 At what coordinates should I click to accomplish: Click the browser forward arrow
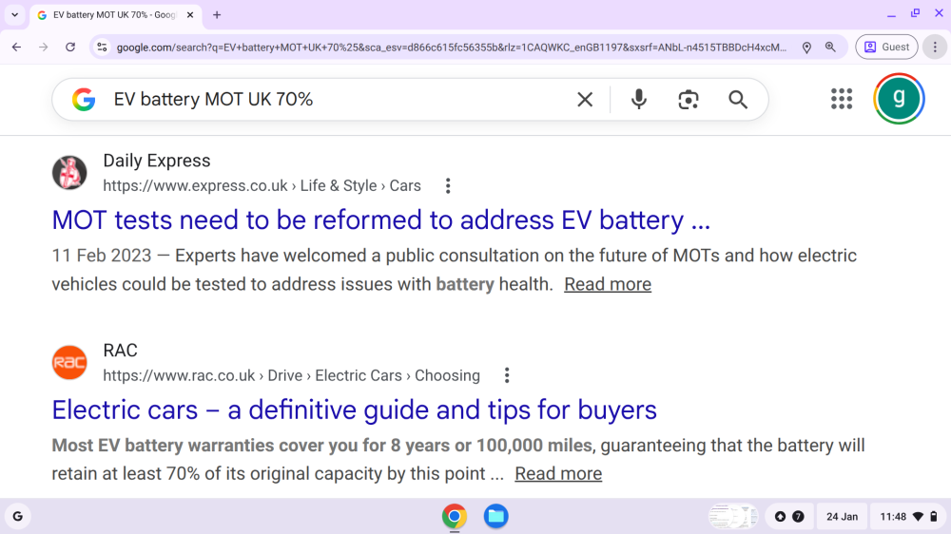[x=43, y=48]
